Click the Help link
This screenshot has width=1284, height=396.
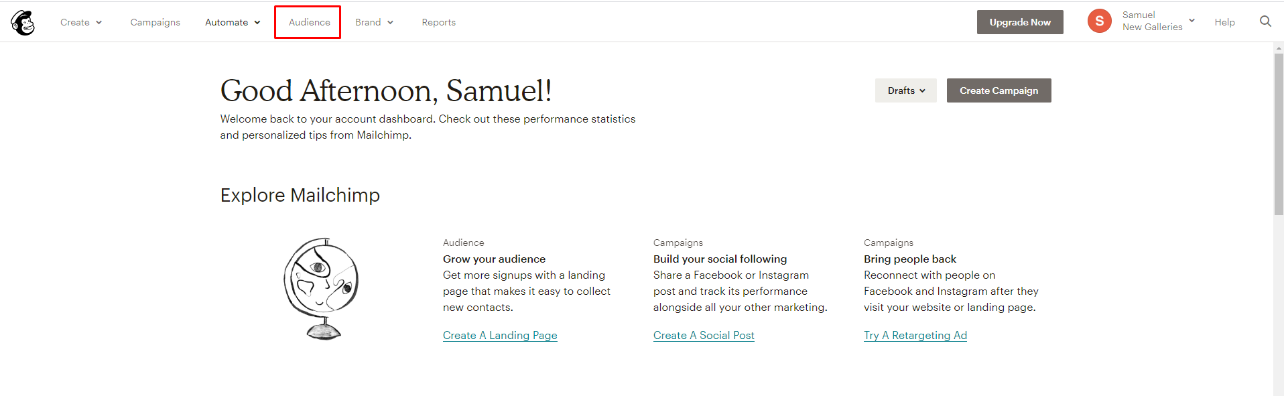pyautogui.click(x=1224, y=22)
